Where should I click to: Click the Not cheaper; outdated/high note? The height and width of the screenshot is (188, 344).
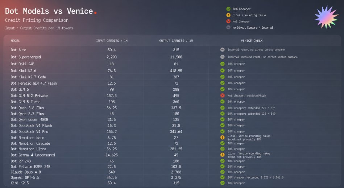tap(246, 95)
